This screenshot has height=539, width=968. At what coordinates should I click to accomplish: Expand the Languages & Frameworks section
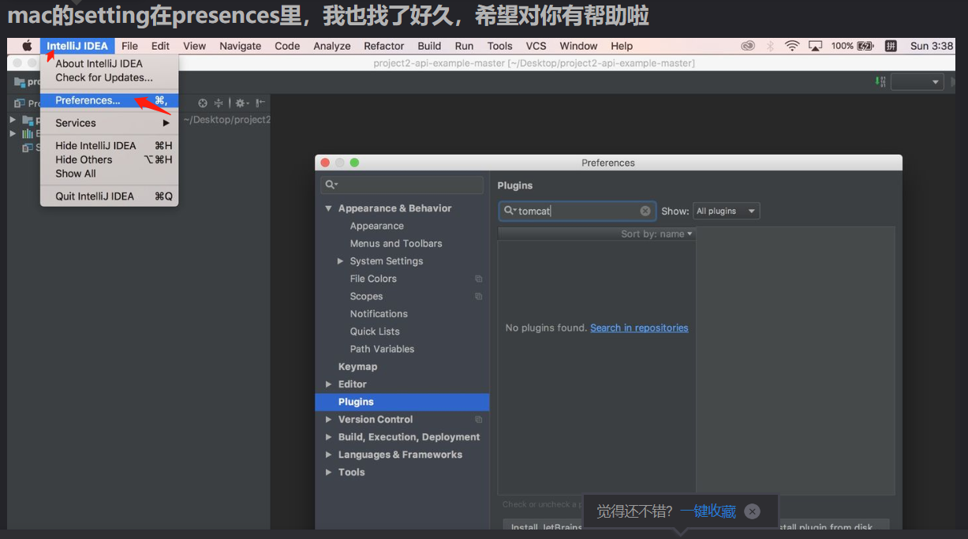[x=329, y=455]
